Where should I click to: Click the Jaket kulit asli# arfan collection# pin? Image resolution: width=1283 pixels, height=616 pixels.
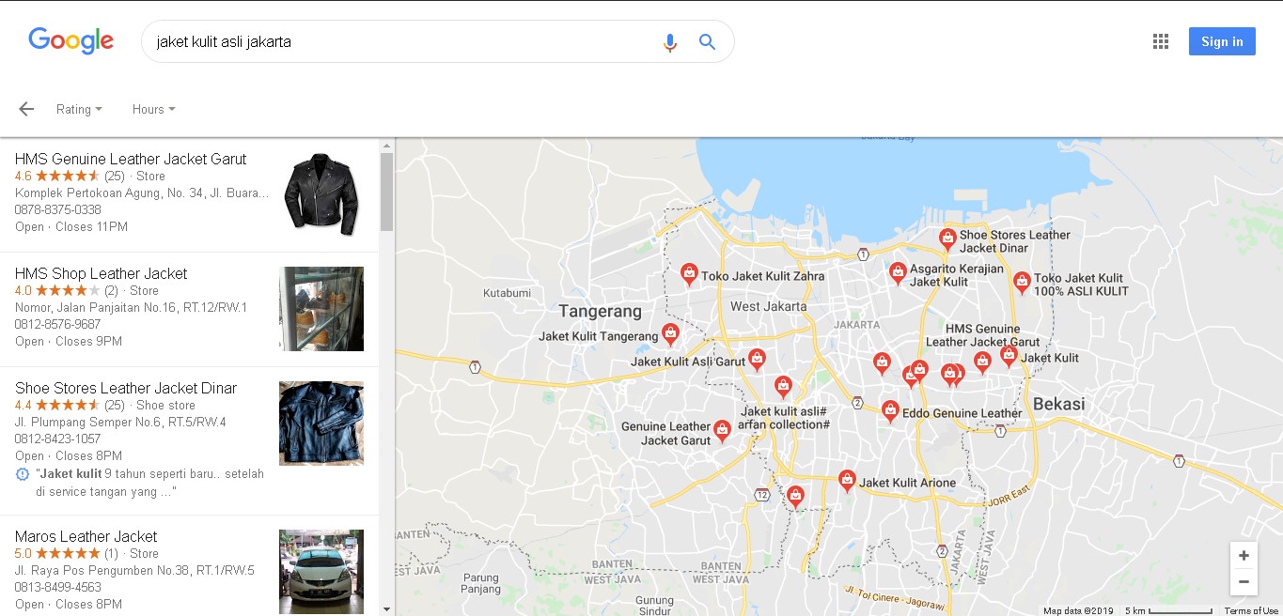pyautogui.click(x=783, y=386)
